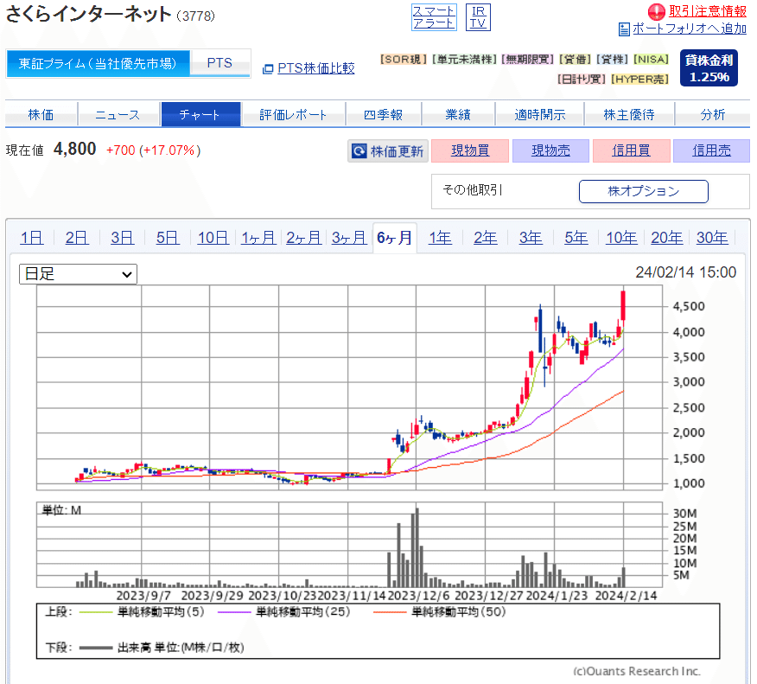This screenshot has width=757, height=684.
Task: Click the 現物買 button
Action: (x=470, y=150)
